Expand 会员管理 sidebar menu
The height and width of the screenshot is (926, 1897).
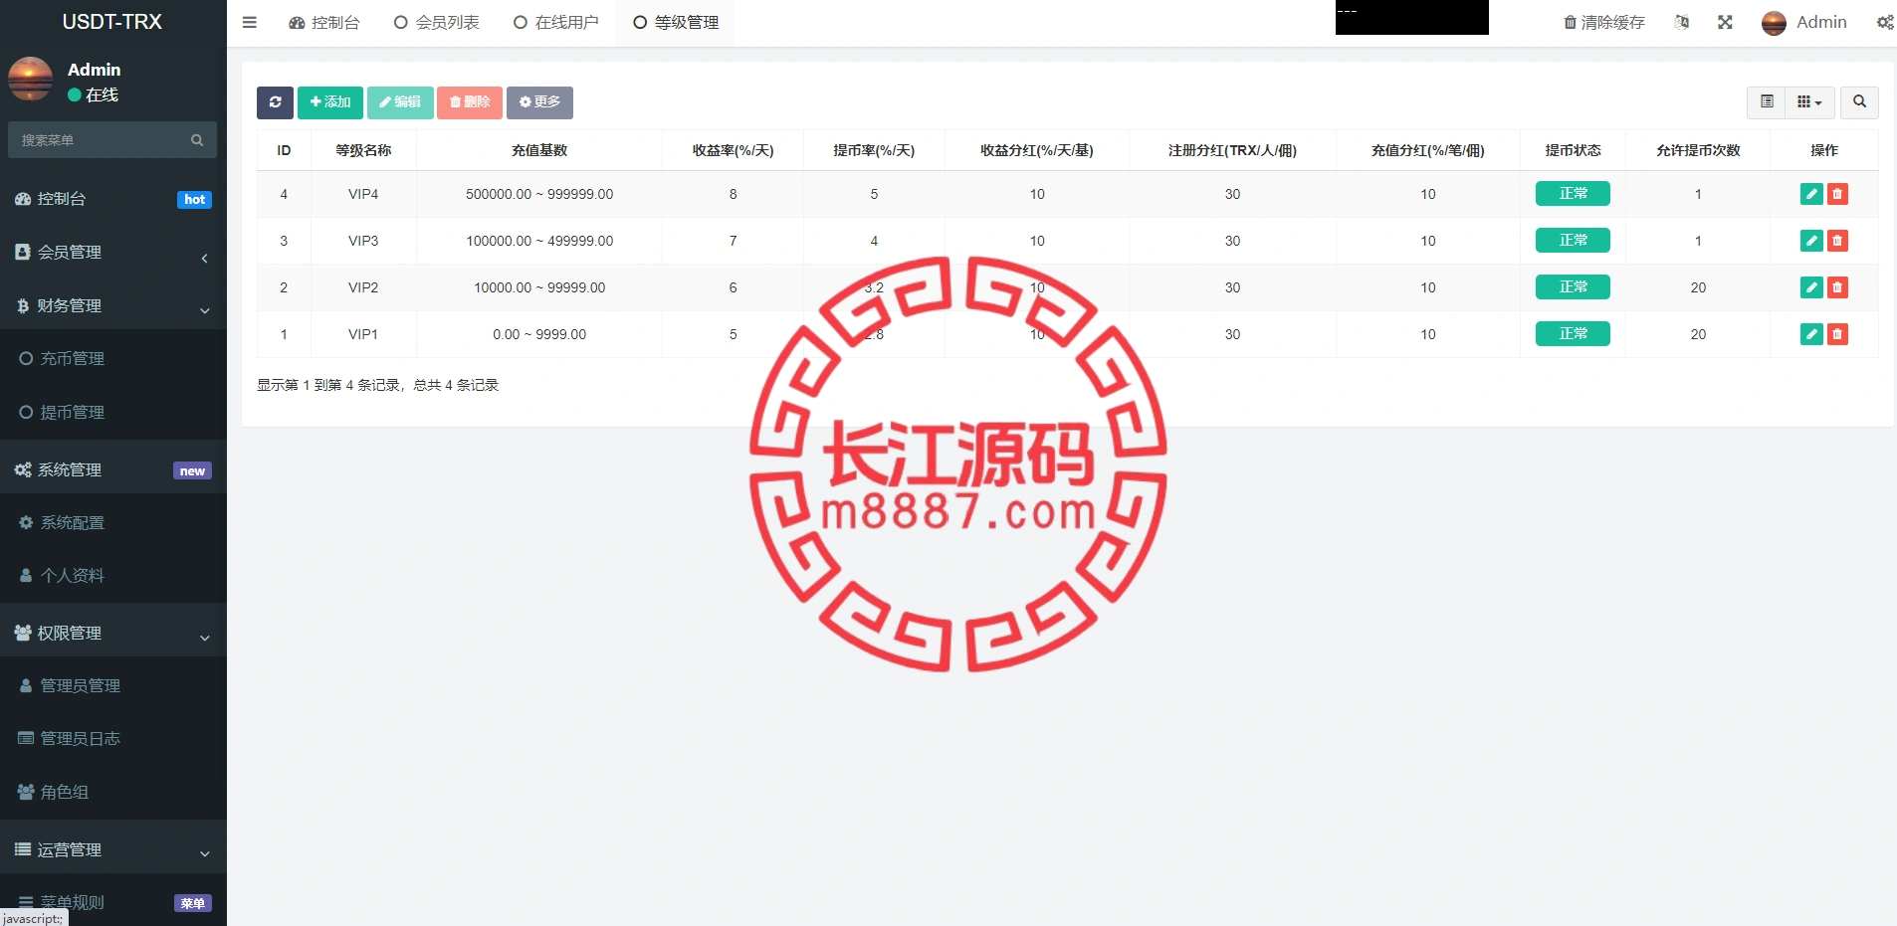click(x=113, y=253)
